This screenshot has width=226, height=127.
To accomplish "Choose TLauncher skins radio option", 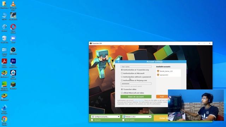I will 122,89.
